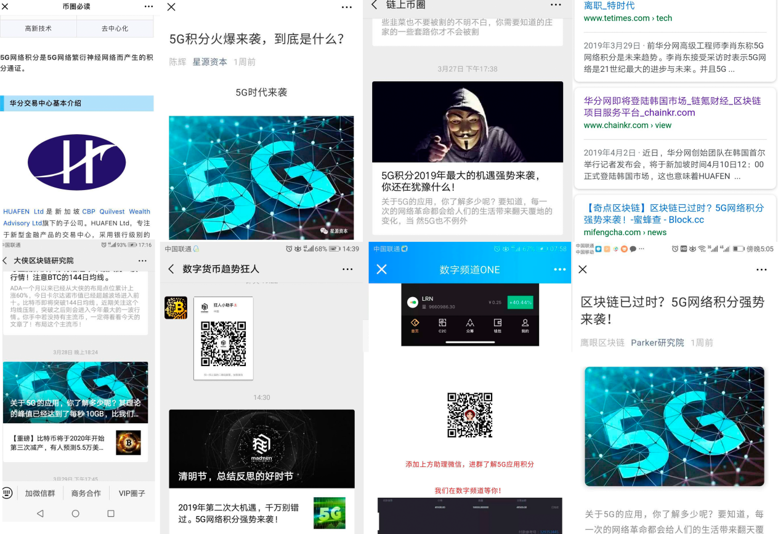Switch to keyboard input in 大侠区块链研究院
Image resolution: width=778 pixels, height=534 pixels.
click(7, 493)
